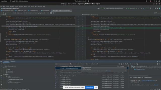
Task: Click Stop sharing button
Action: (x=90, y=87)
